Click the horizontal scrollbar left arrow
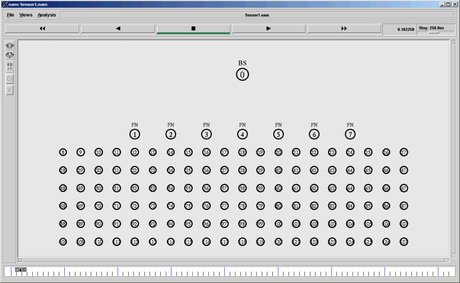Screen dimensions: 460x283 coord(20,260)
